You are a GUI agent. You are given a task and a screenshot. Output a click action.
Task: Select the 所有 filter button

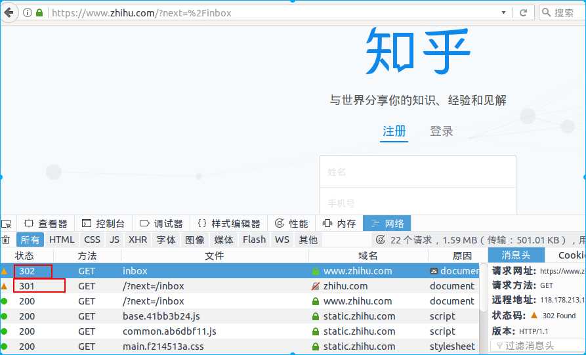(x=30, y=240)
